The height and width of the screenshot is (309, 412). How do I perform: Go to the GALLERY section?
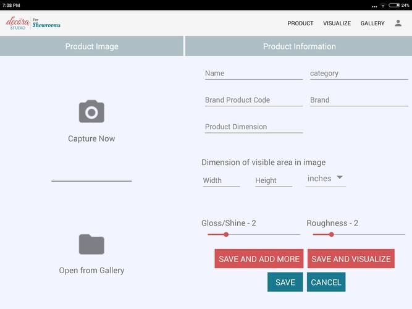(x=372, y=23)
